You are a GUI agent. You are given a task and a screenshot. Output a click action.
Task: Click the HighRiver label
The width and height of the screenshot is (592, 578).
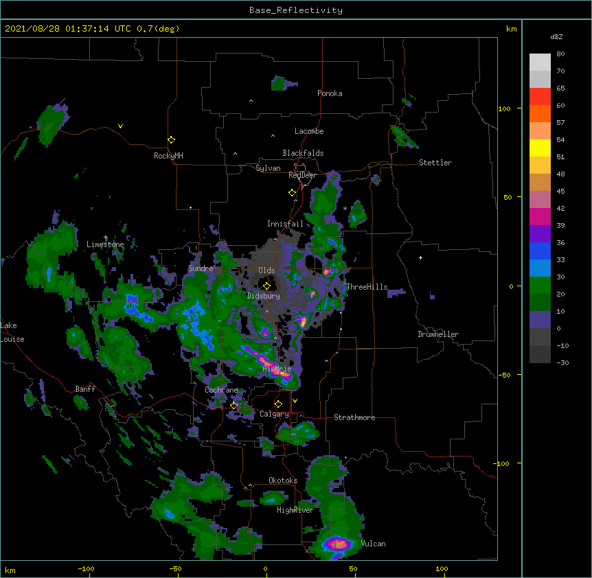pos(295,510)
